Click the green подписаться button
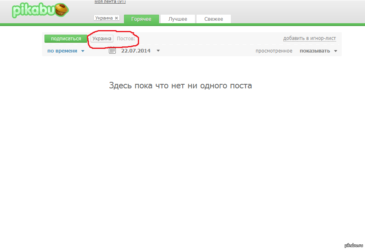The image size is (365, 250). (66, 39)
